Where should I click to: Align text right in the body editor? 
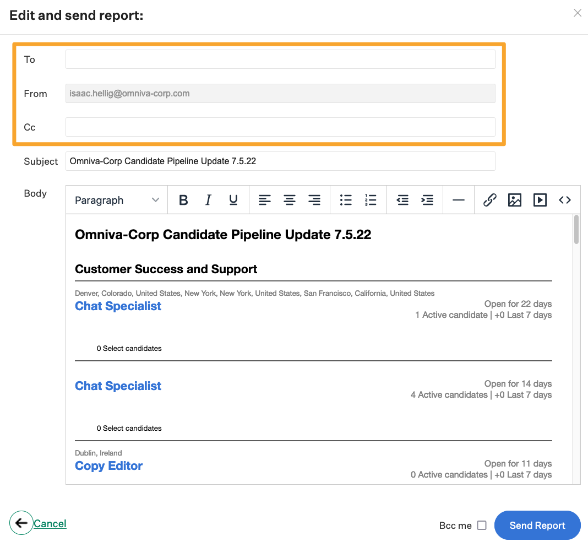314,200
